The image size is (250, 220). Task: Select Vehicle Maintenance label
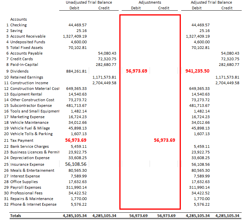coord(29,122)
